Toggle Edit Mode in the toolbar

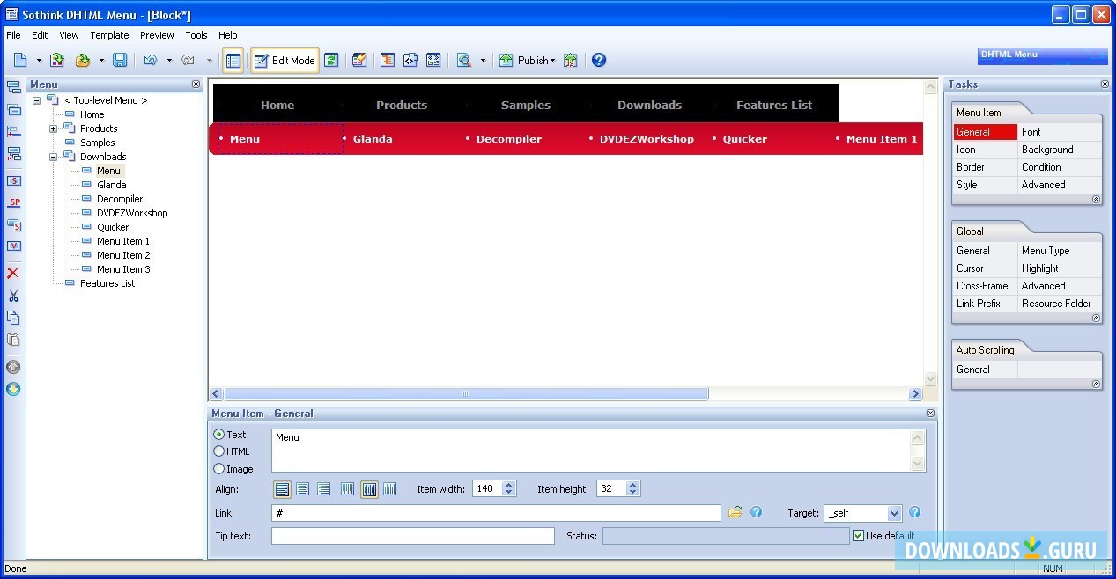click(x=285, y=60)
